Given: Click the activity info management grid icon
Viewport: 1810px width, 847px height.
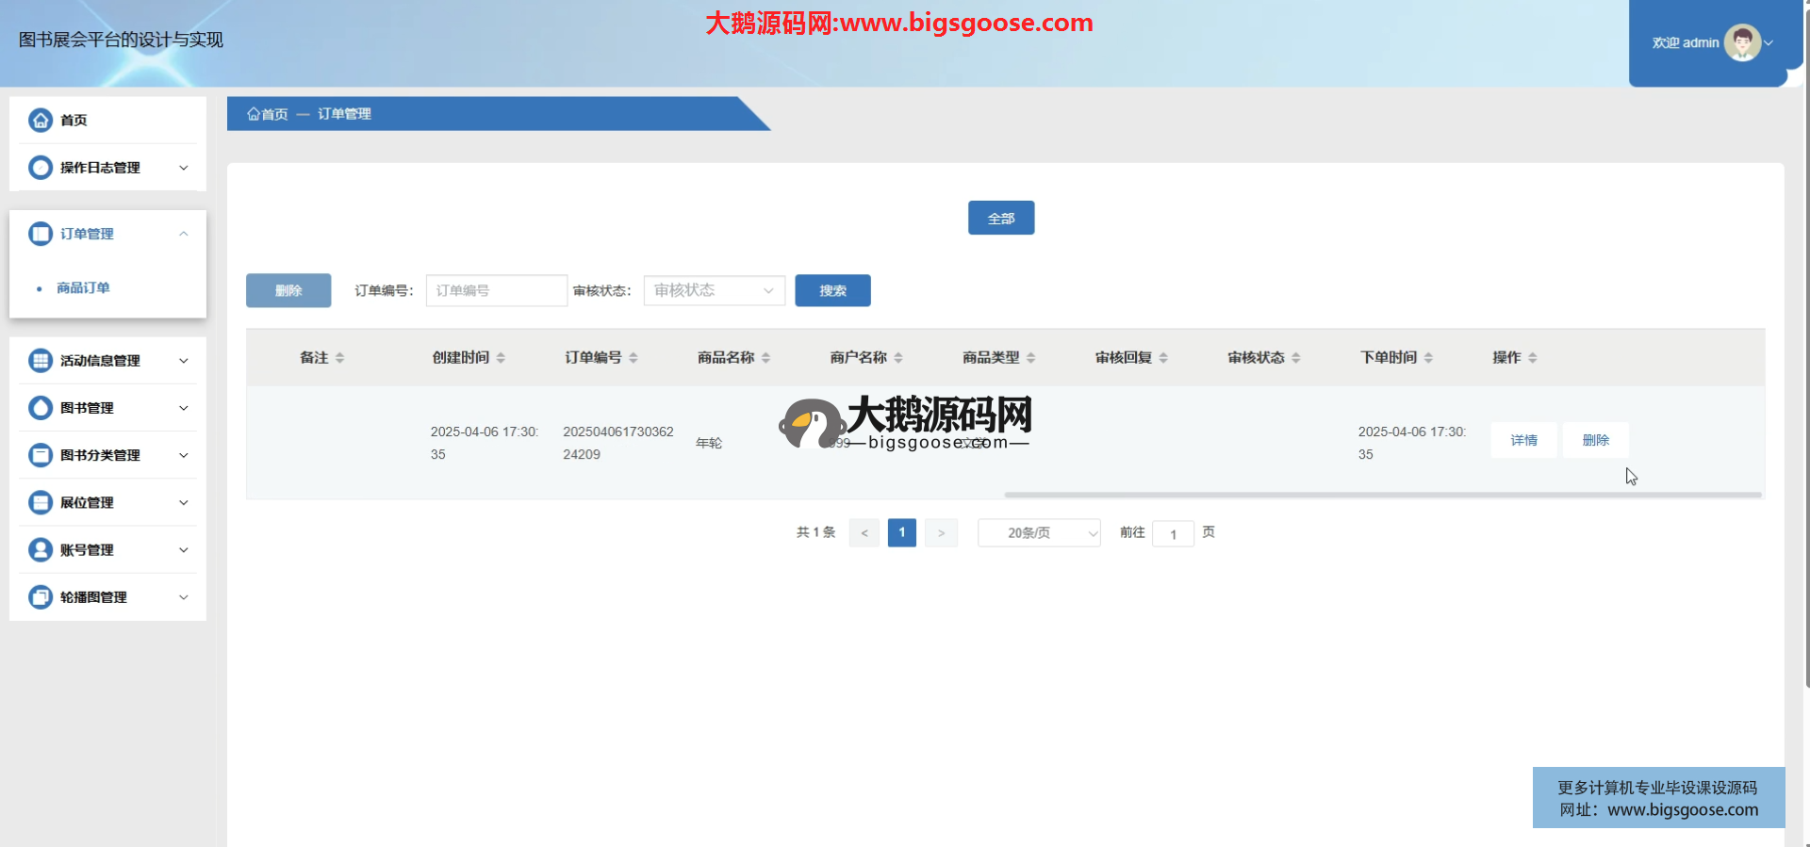Looking at the screenshot, I should (41, 361).
